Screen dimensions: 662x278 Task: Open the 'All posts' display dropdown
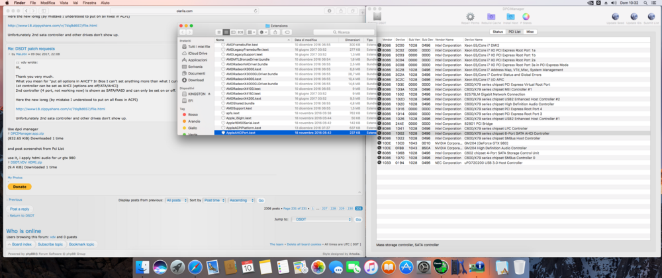click(x=175, y=200)
